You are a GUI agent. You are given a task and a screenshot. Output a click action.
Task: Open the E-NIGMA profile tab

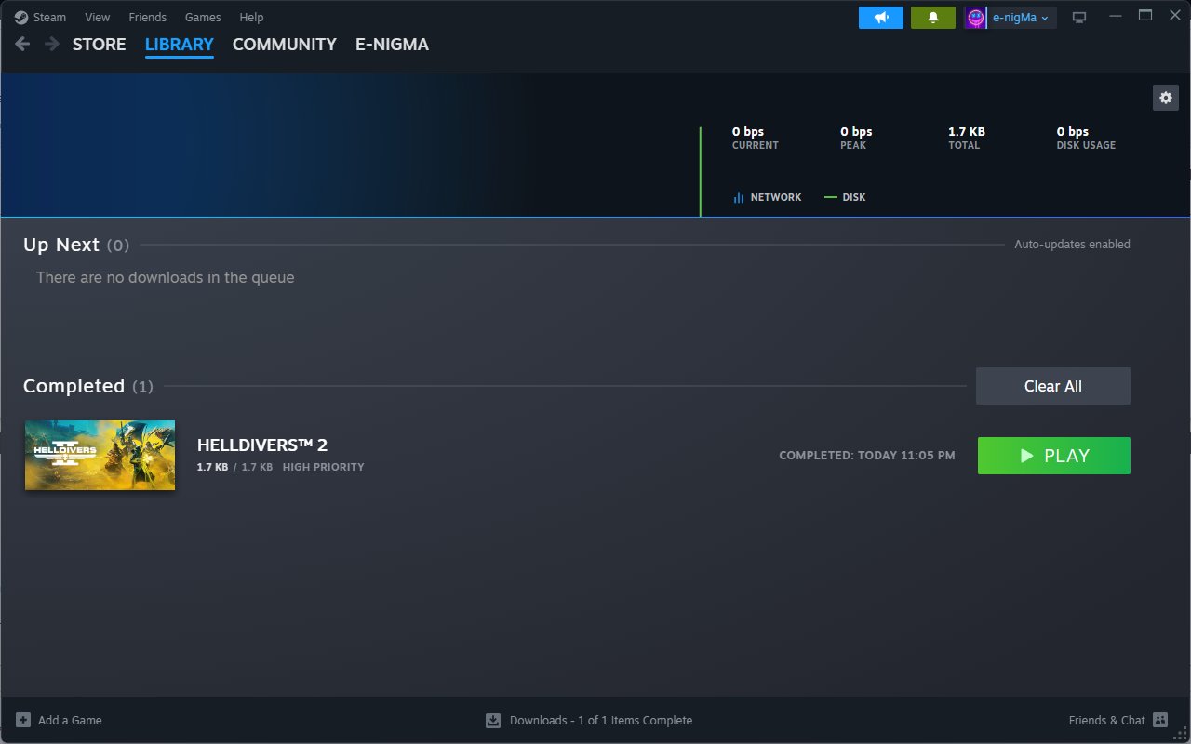tap(392, 44)
